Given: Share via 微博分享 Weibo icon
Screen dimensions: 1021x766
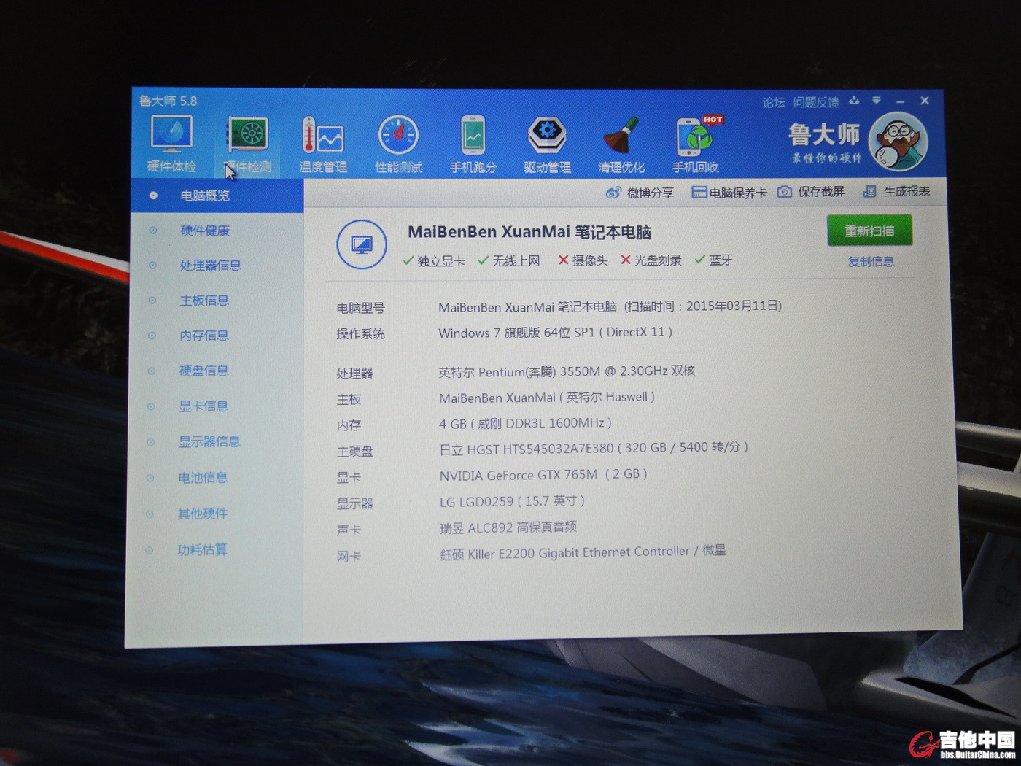Looking at the screenshot, I should [640, 193].
